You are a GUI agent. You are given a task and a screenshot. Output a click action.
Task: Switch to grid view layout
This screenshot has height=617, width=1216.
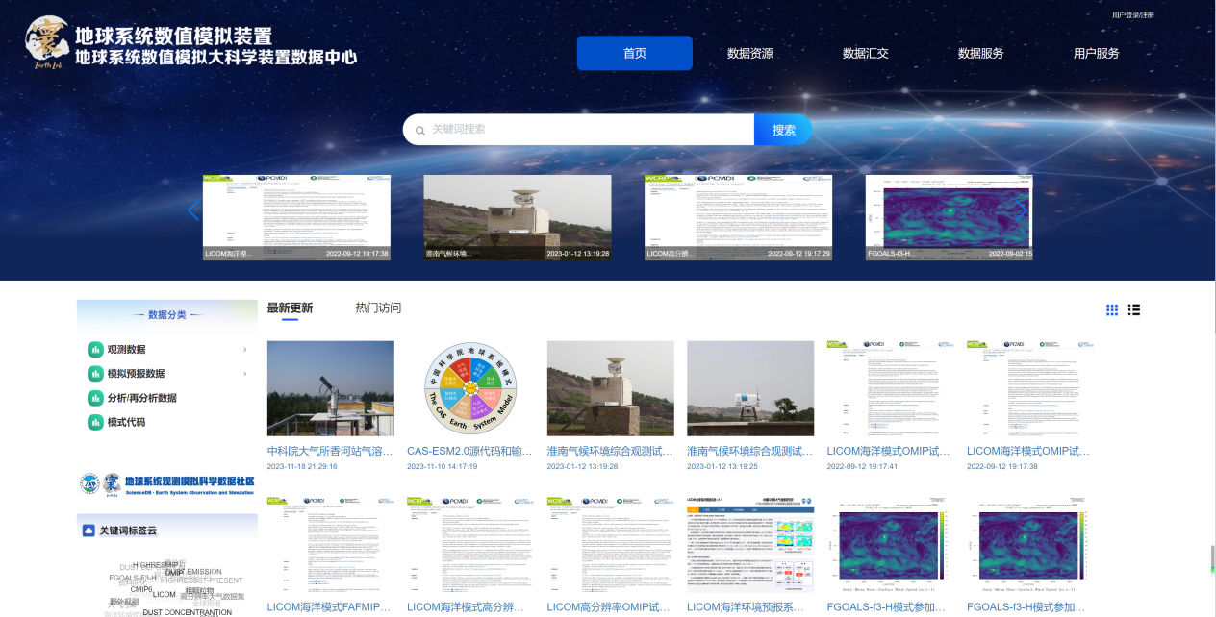point(1112,309)
